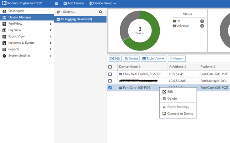The height and width of the screenshot is (143, 230).
Task: Click the search magnifier icon in device panel
Action: coord(101,12)
